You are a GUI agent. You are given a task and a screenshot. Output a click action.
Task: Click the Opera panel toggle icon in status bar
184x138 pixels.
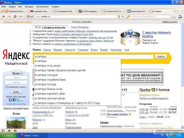pos(3,131)
